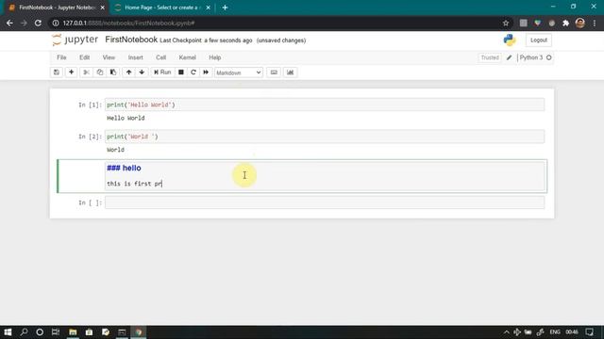
Task: Click the Last Checkpoint status text
Action: coord(206,40)
